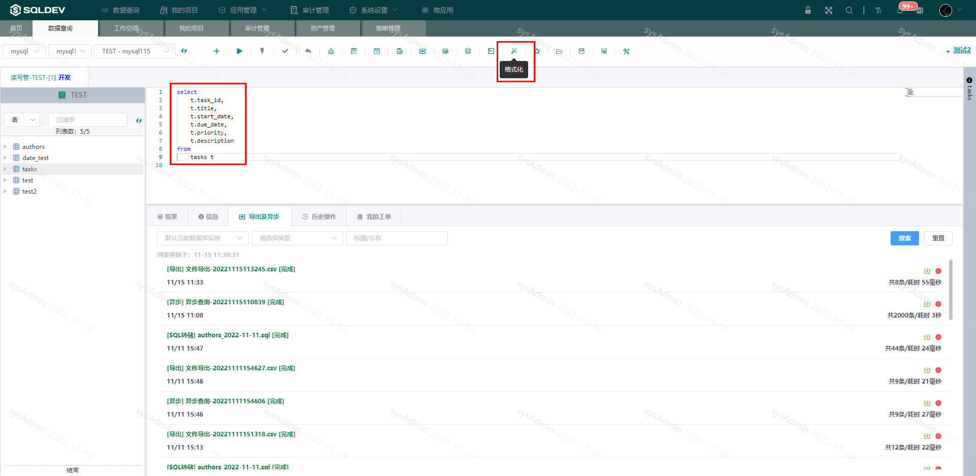Click the lightning bolt icon
The image size is (976, 476).
click(x=262, y=51)
